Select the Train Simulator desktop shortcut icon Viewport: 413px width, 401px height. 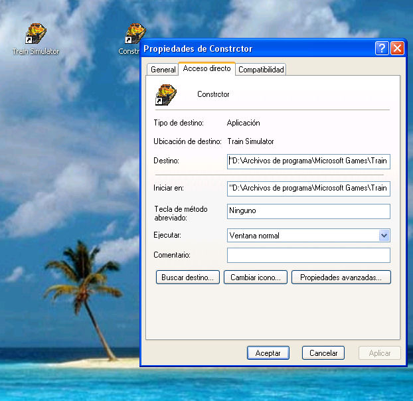pos(35,35)
